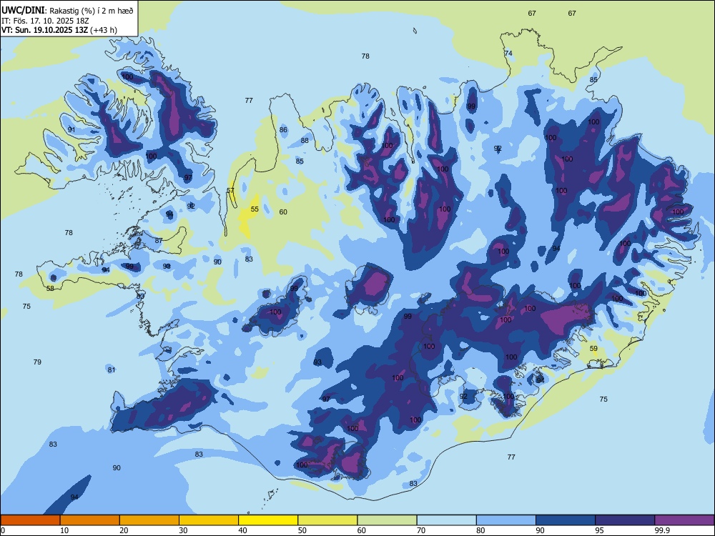Click the '55' value on yellow patch
715x536 pixels.
point(255,209)
